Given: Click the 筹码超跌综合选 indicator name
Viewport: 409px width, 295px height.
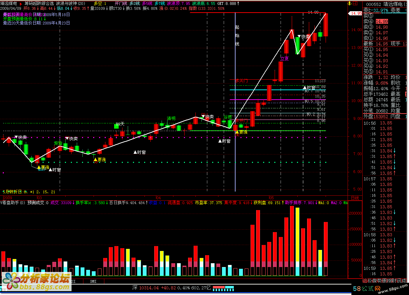Looking at the screenshot, I should (x=39, y=3).
